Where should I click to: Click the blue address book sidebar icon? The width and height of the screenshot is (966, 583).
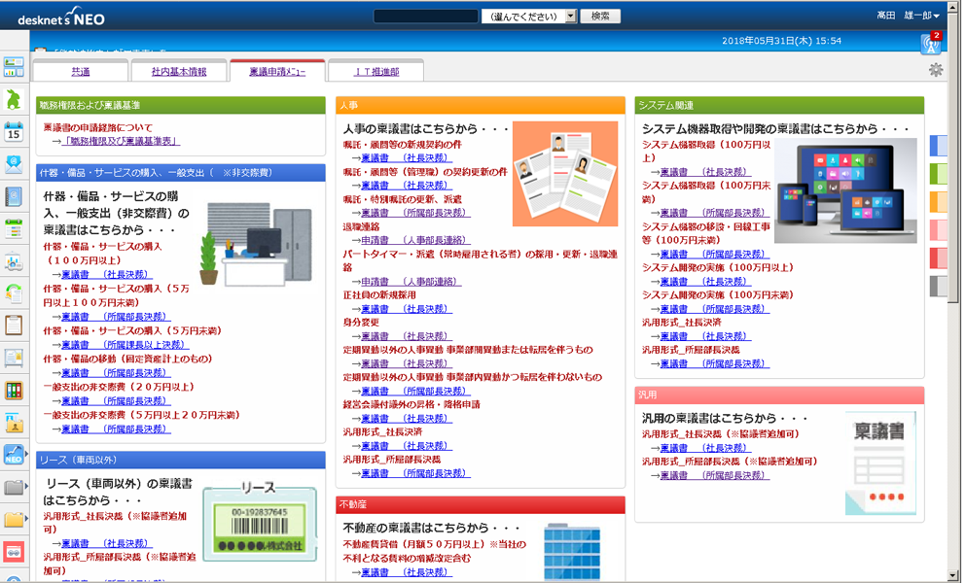click(x=14, y=196)
